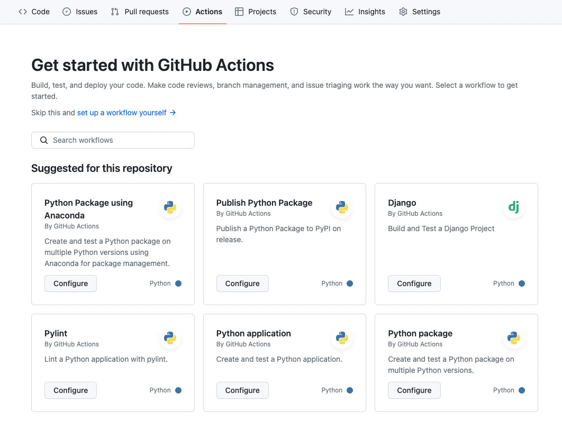The height and width of the screenshot is (421, 562).
Task: Click Python language label on Python package card
Action: coord(504,390)
